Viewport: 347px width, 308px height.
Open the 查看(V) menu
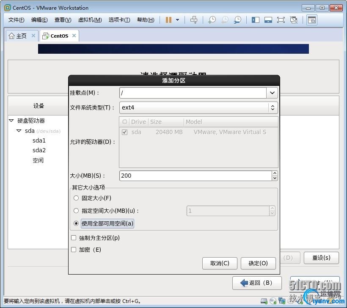pos(63,20)
